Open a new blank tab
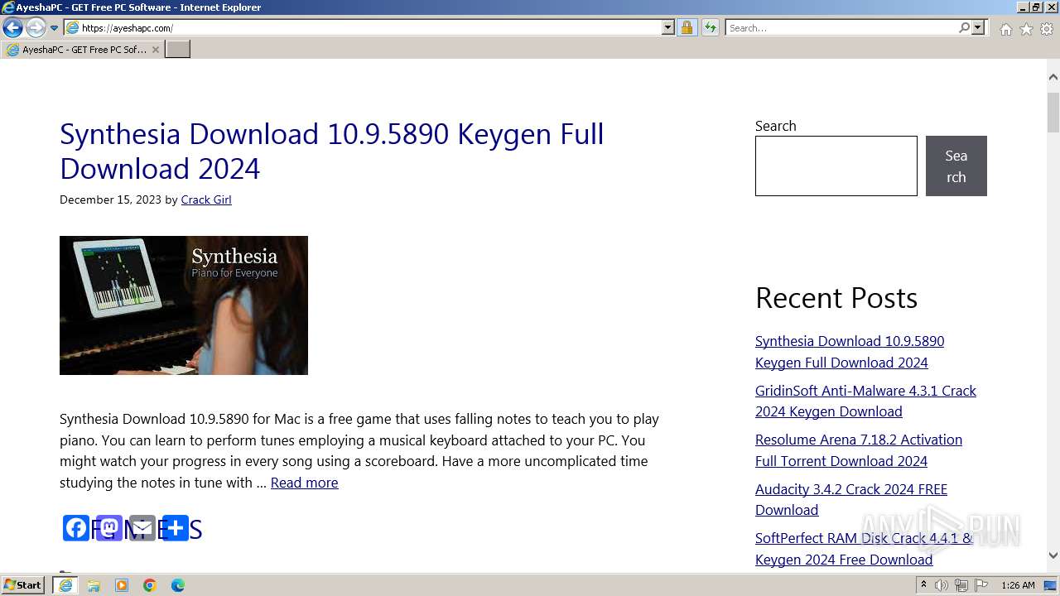Viewport: 1060px width, 596px height. pos(177,50)
